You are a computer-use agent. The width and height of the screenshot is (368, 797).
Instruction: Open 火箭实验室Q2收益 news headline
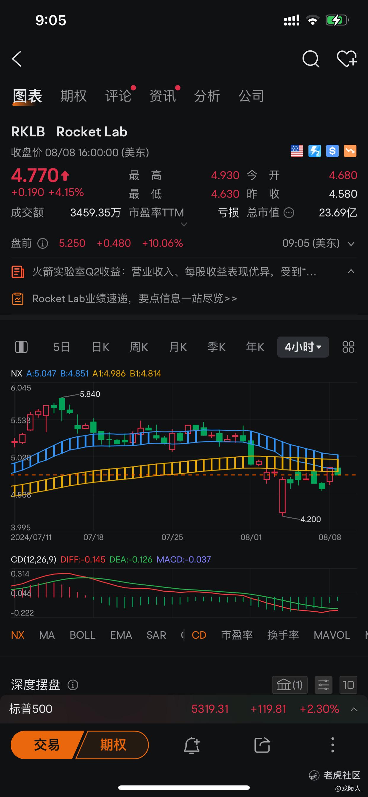[174, 272]
